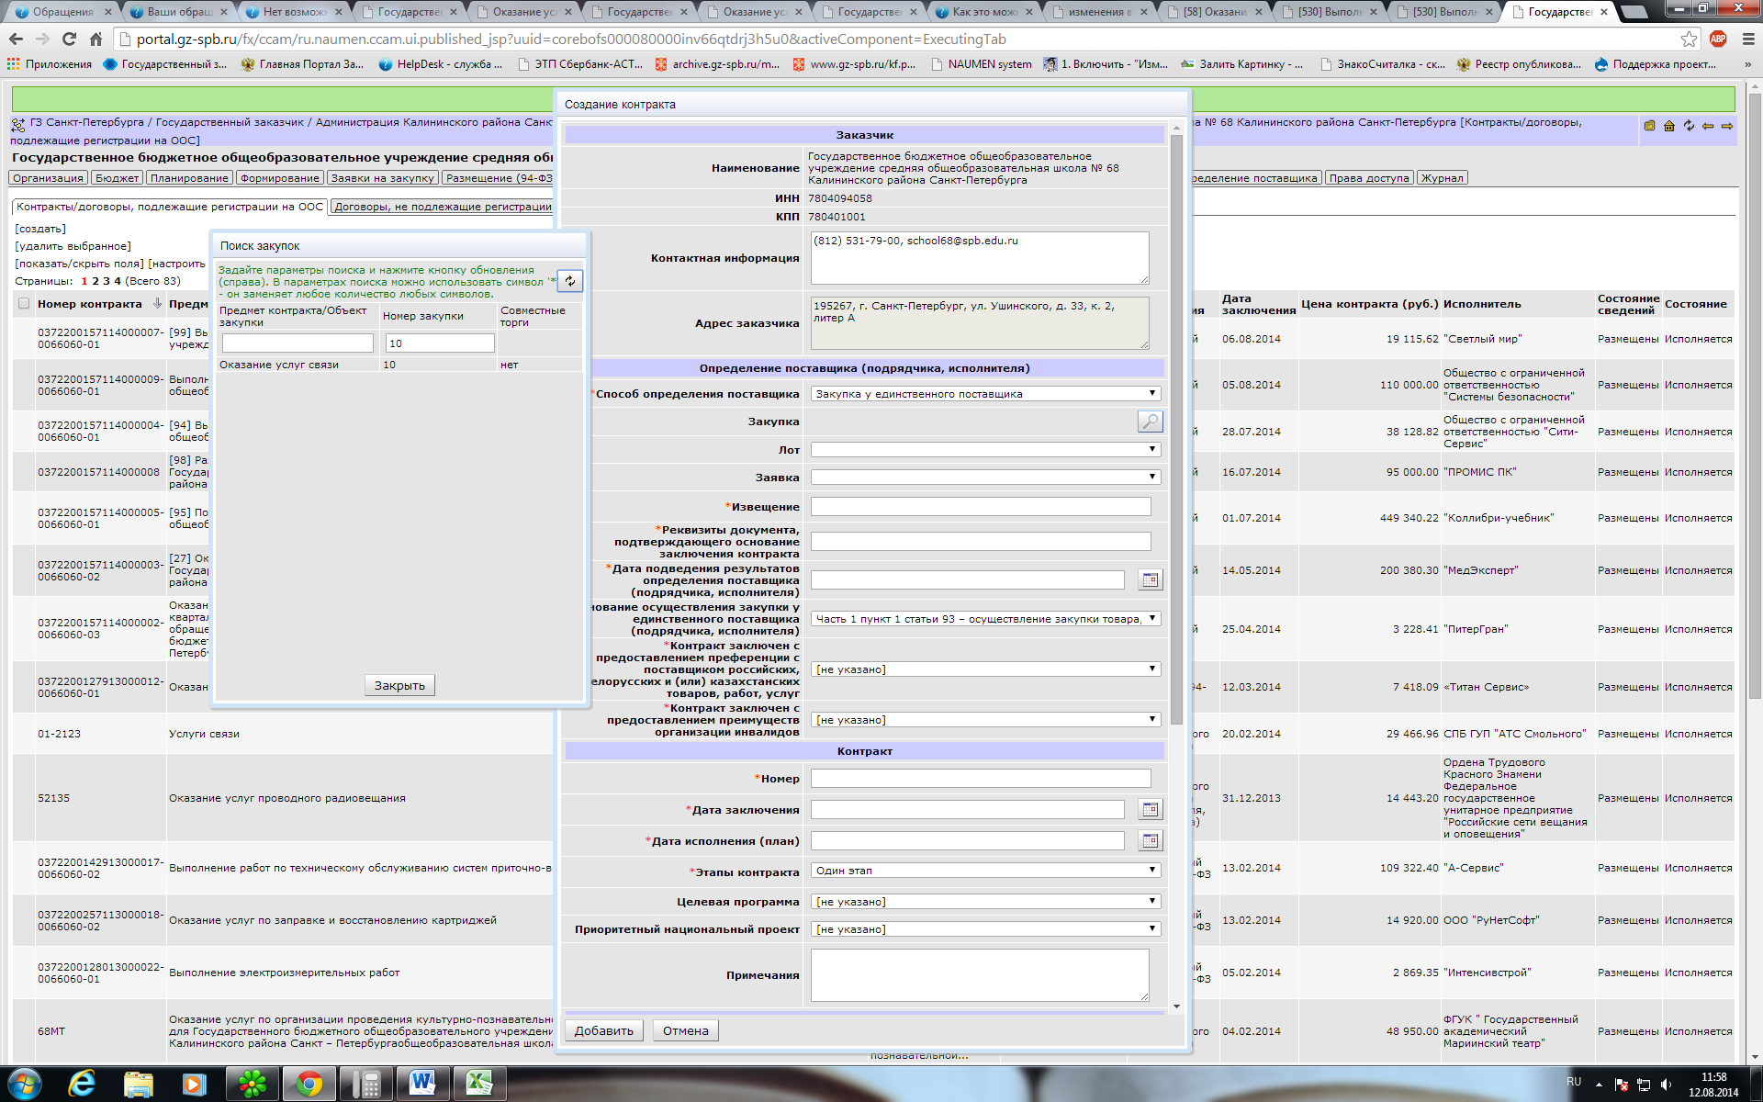Click Добавить button in contract dialog
The image size is (1763, 1102).
603,1030
